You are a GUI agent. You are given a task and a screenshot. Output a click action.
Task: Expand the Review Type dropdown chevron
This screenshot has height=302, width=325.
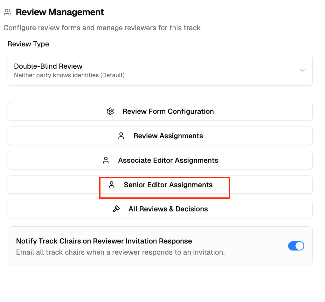pyautogui.click(x=302, y=70)
